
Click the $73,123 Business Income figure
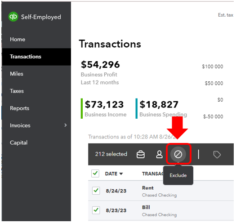[x=104, y=104]
